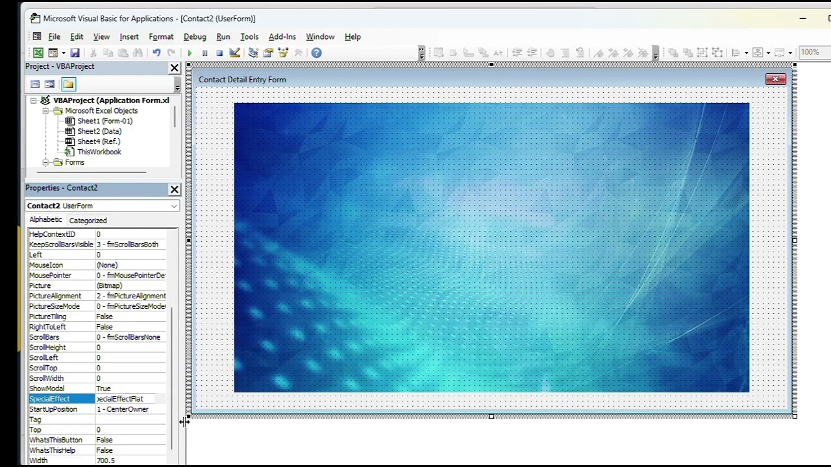Select Sheet1 (Form-01) in project tree
Image resolution: width=831 pixels, height=467 pixels.
(105, 121)
